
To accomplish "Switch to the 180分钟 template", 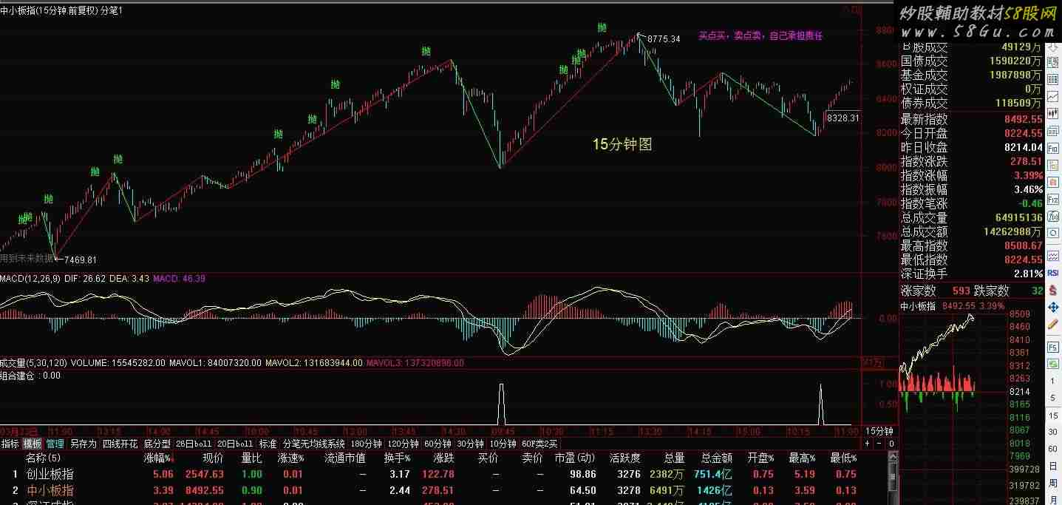I will pos(366,444).
